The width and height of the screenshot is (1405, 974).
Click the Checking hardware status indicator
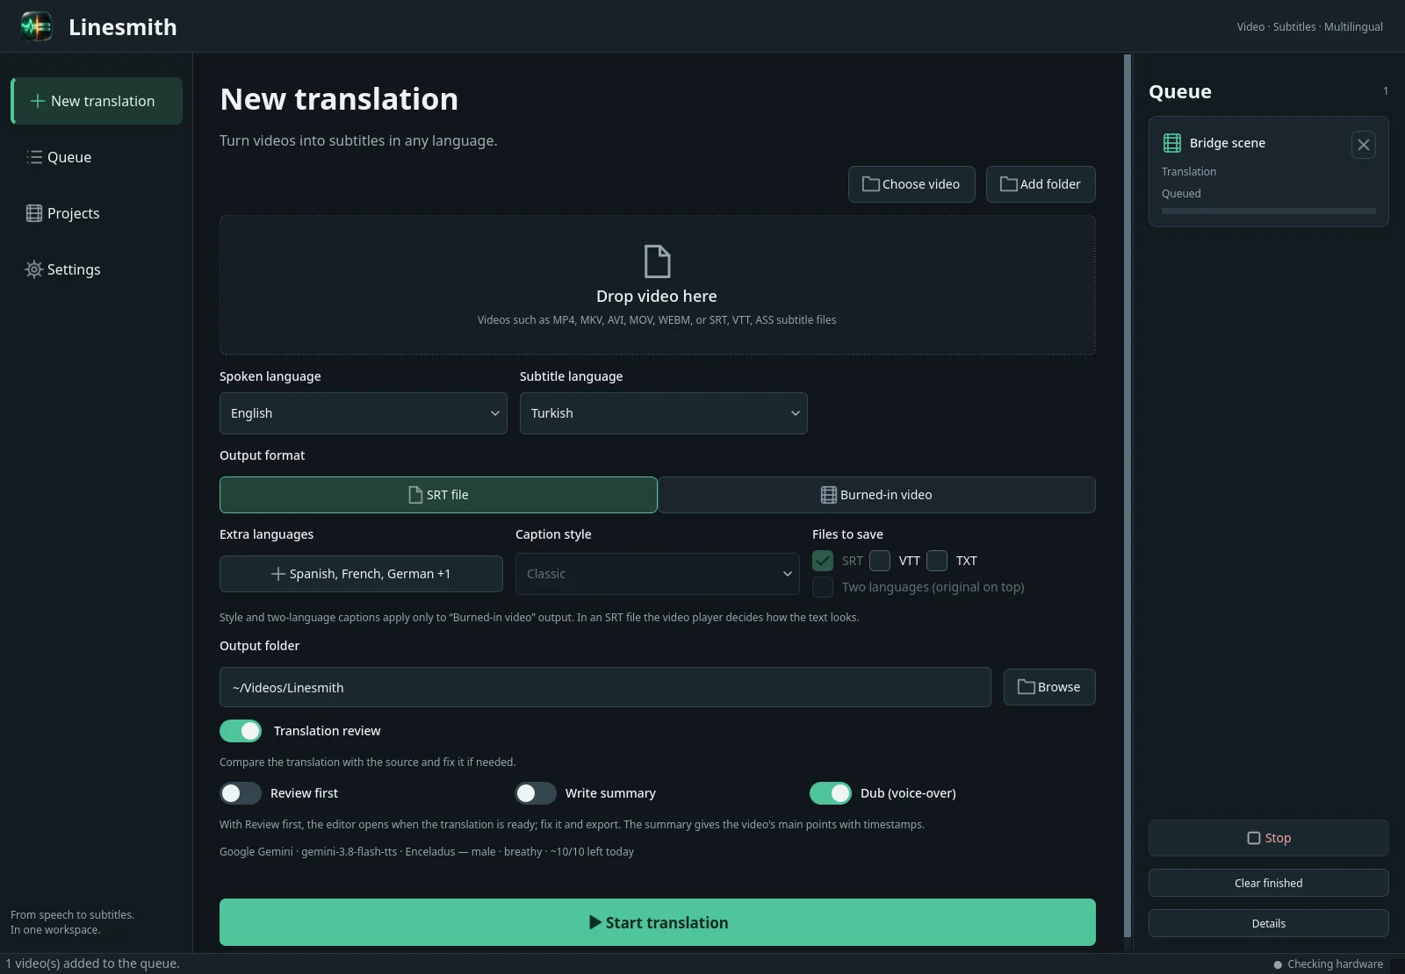point(1328,964)
